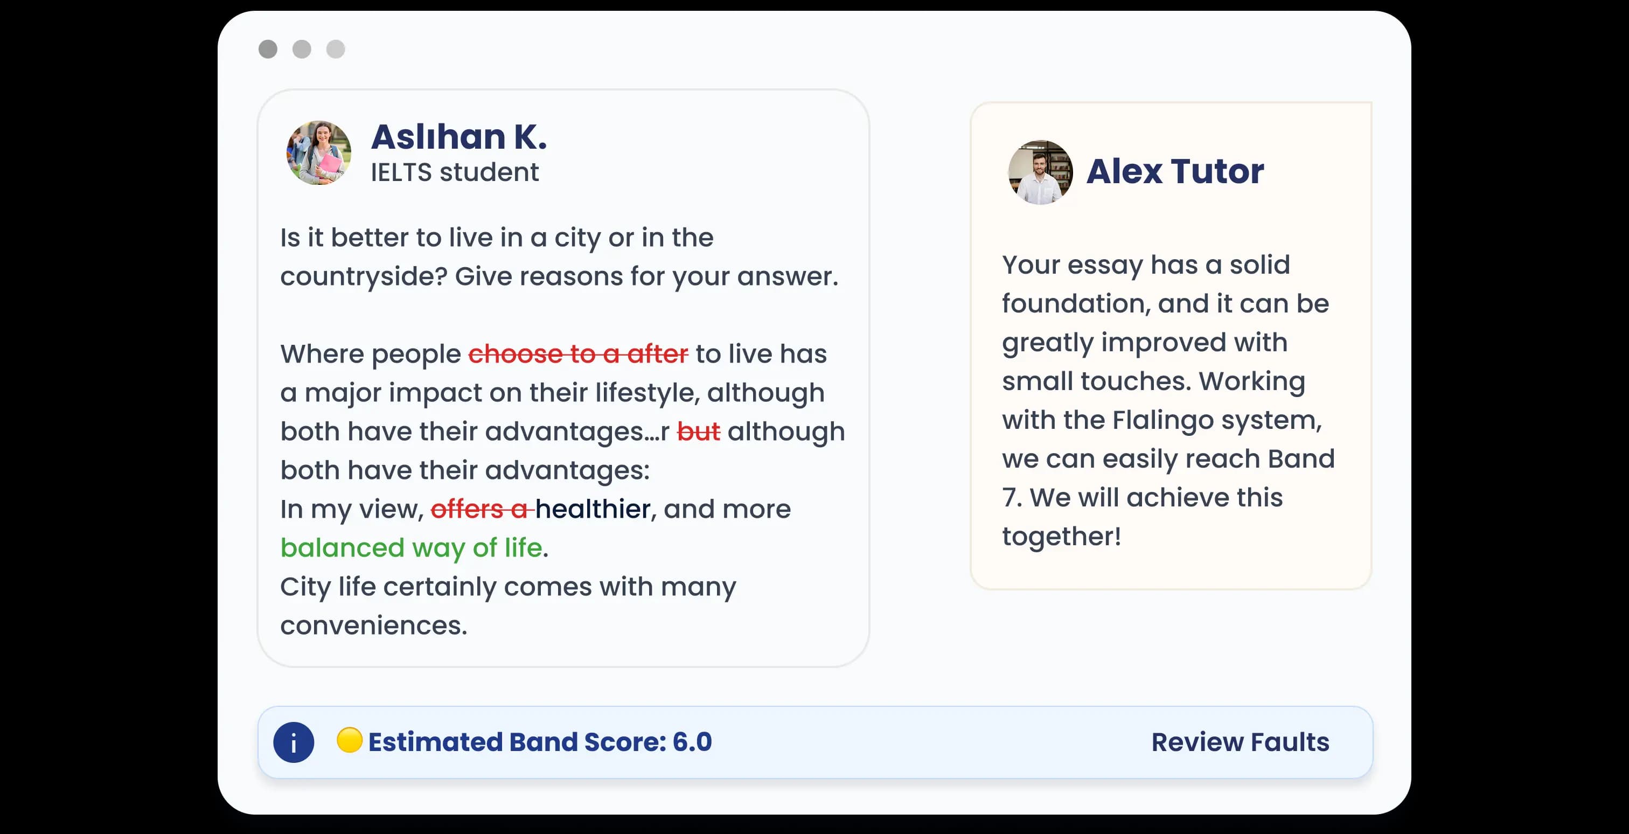Click Aslıhan K.'s profile photo
This screenshot has width=1629, height=834.
(x=319, y=153)
